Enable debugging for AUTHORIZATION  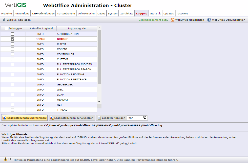click(x=12, y=34)
